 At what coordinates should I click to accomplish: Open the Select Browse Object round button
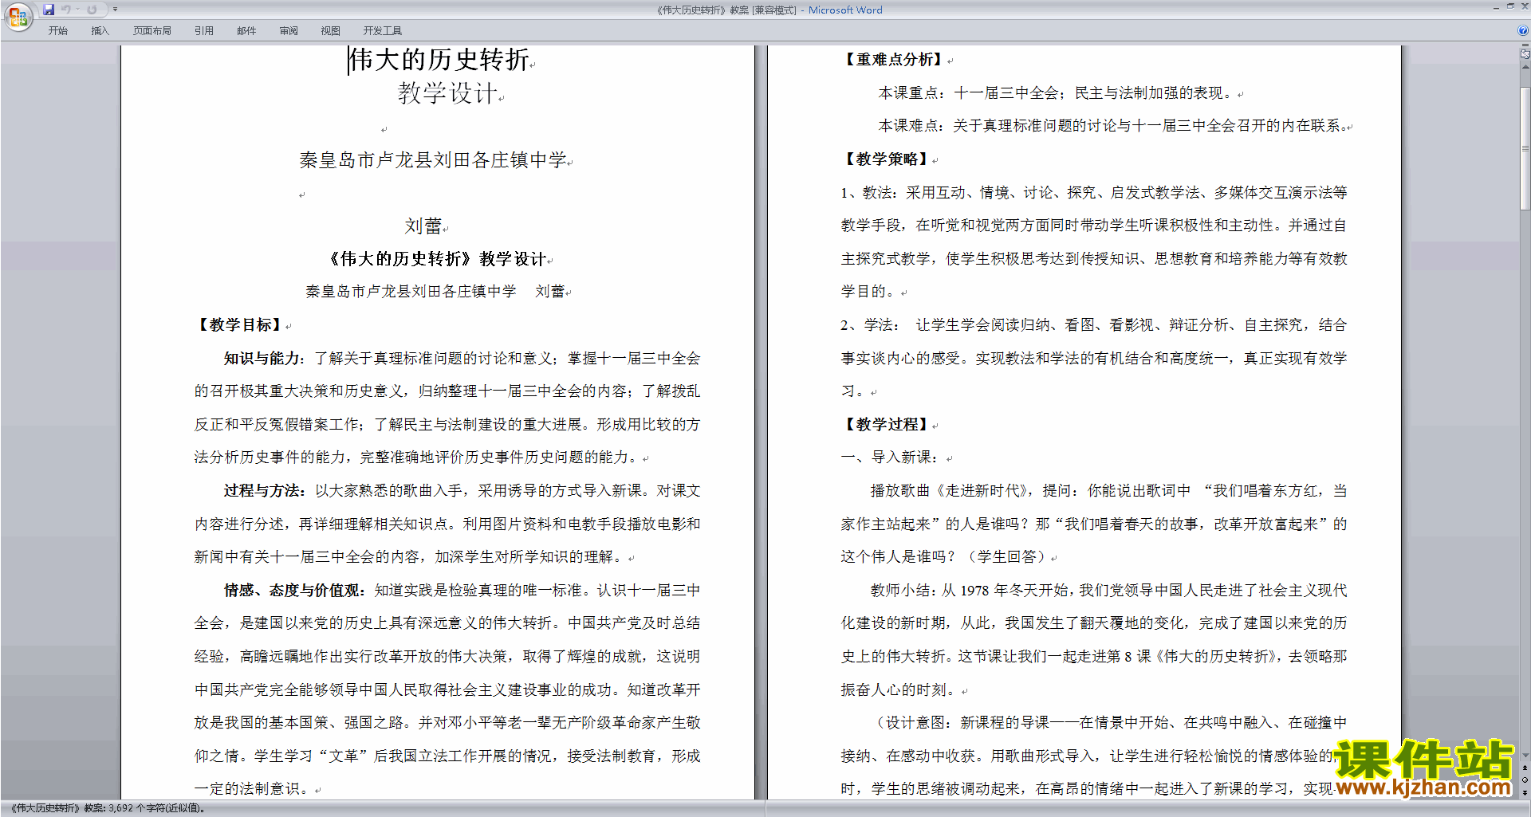1525,780
